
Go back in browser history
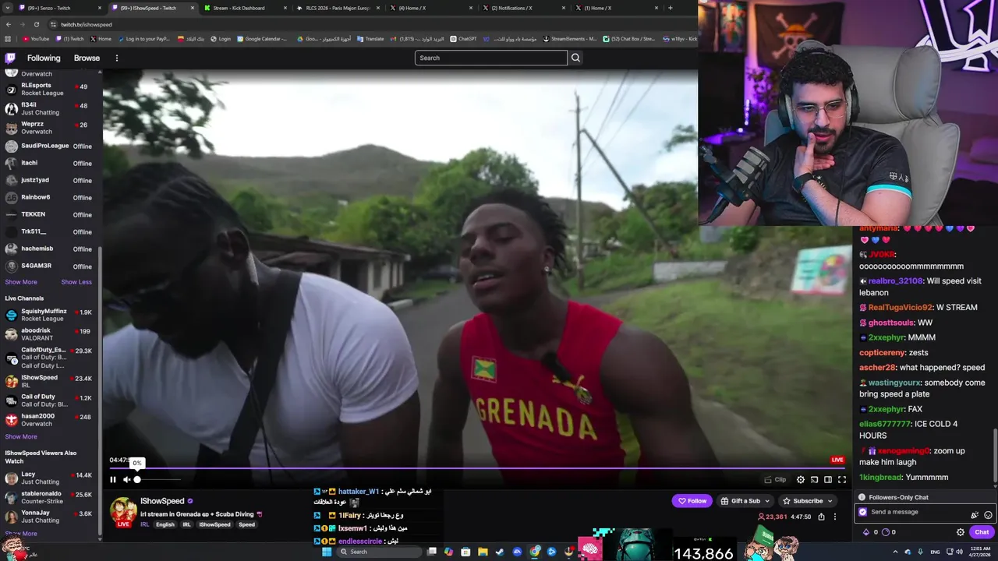(8, 24)
